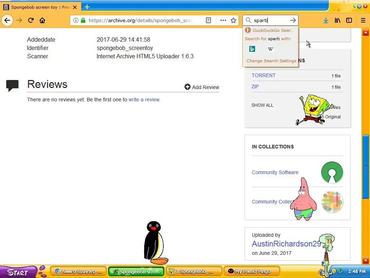Select DuckDuckGo search suggestion
Screen dimensions: 370x278
[x=270, y=30]
